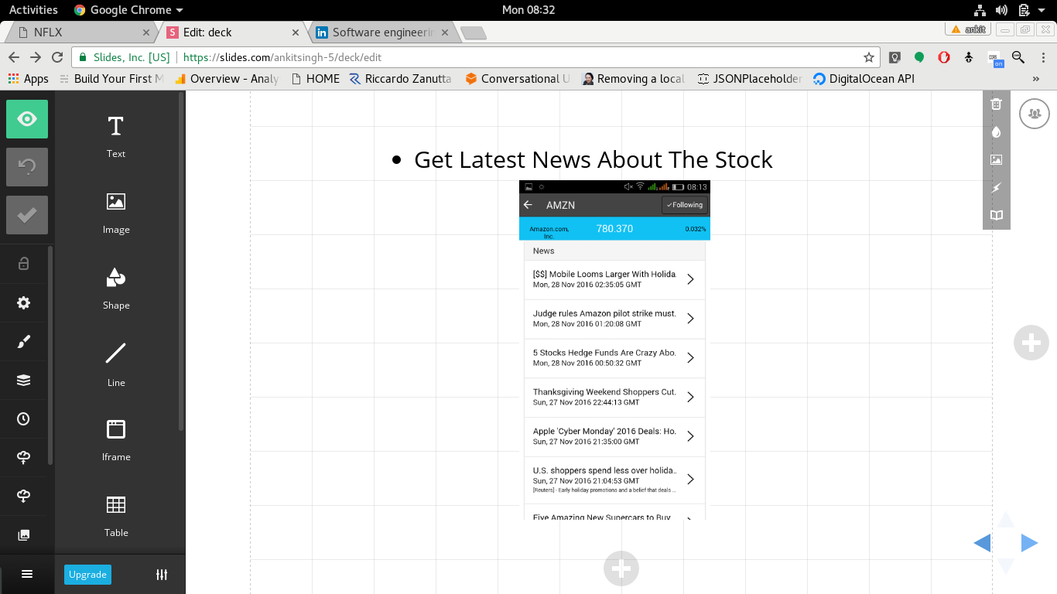Viewport: 1057px width, 594px height.
Task: Insert a Shape block
Action: pyautogui.click(x=116, y=288)
